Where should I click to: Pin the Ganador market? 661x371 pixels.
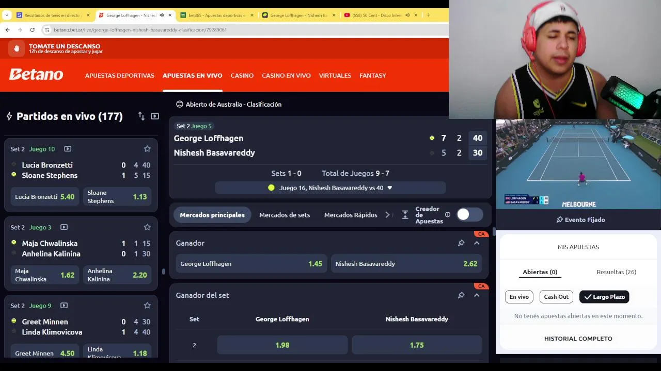pyautogui.click(x=461, y=243)
